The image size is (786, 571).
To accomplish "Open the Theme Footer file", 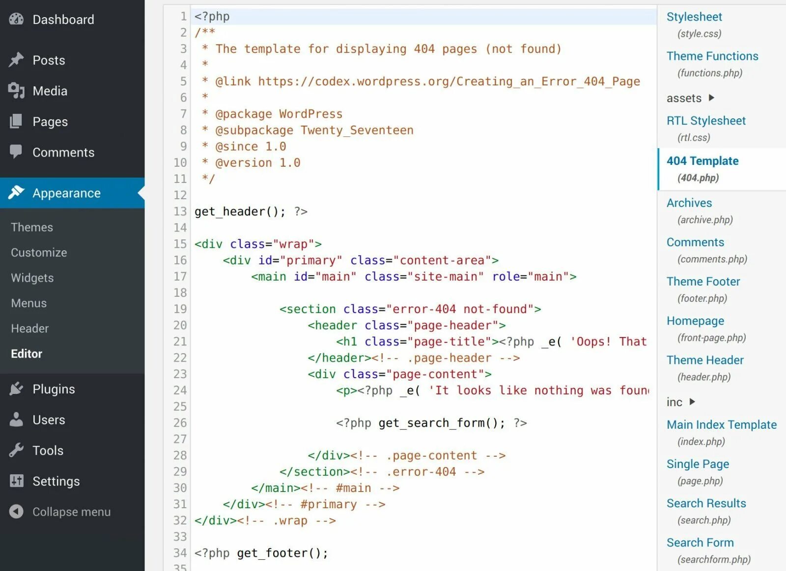I will (x=703, y=281).
